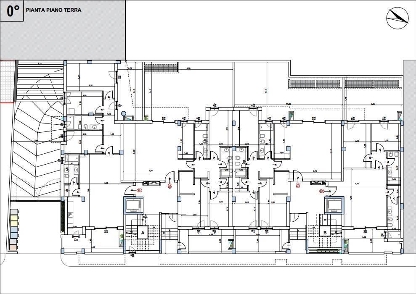Pick the topmost grey waste bin
The image size is (416, 294).
click(14, 212)
